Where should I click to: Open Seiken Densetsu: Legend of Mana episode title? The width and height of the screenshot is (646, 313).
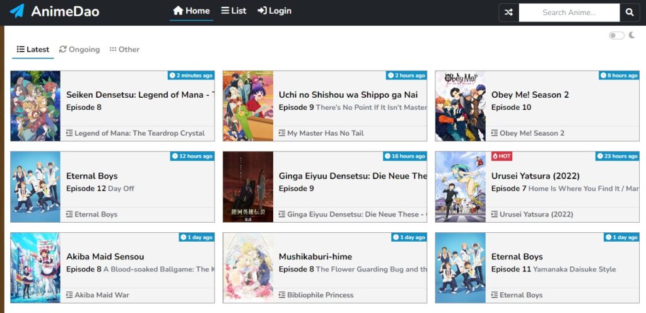140,95
